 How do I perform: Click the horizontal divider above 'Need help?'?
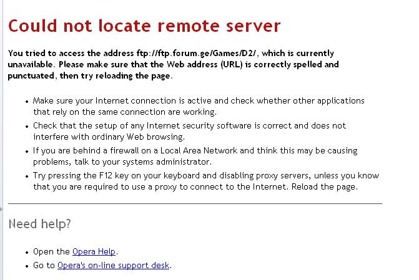[x=195, y=204]
